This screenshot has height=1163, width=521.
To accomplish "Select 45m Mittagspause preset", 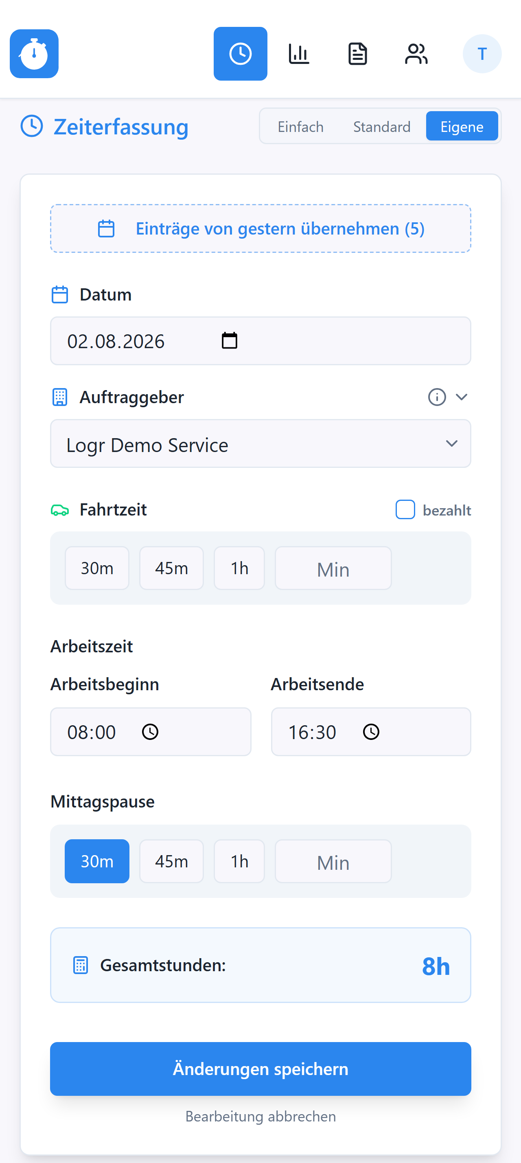I will (x=171, y=861).
